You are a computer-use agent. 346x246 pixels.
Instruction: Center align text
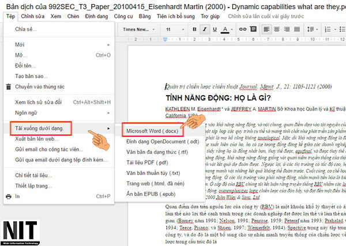(x=277, y=29)
